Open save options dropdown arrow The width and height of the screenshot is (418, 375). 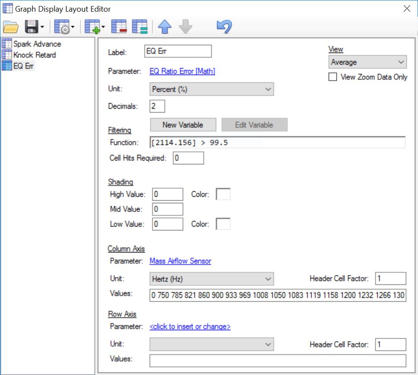[42, 27]
